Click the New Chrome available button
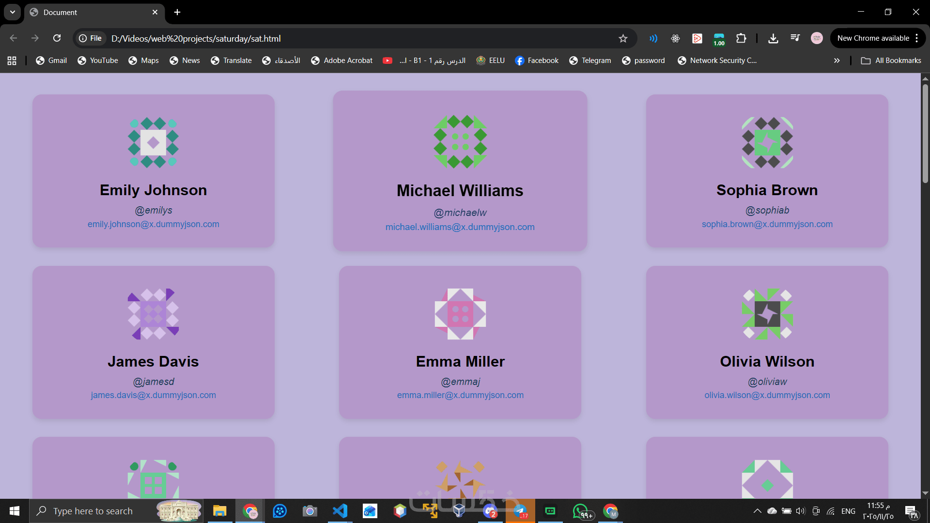930x523 pixels. coord(873,38)
